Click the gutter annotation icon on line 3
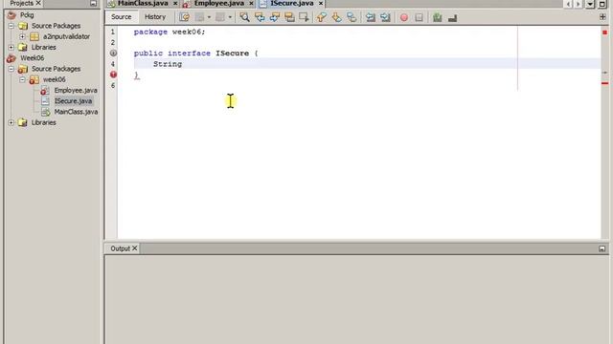 click(113, 54)
